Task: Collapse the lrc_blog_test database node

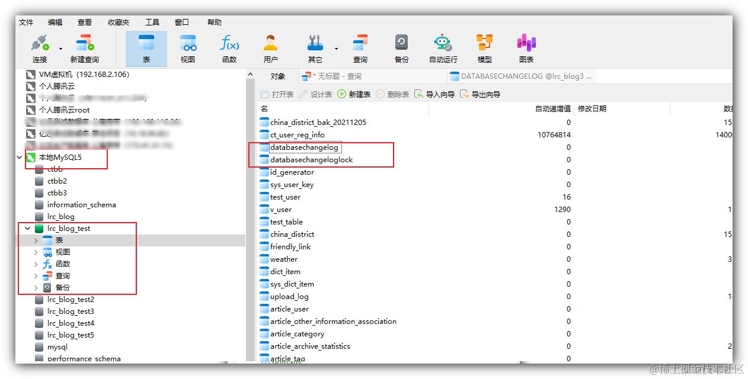Action: (x=28, y=229)
